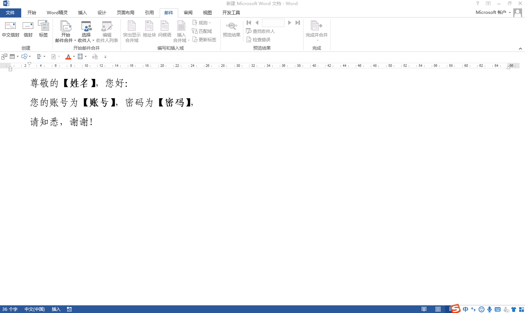Click the font color A icon
The width and height of the screenshot is (525, 313).
pyautogui.click(x=68, y=57)
